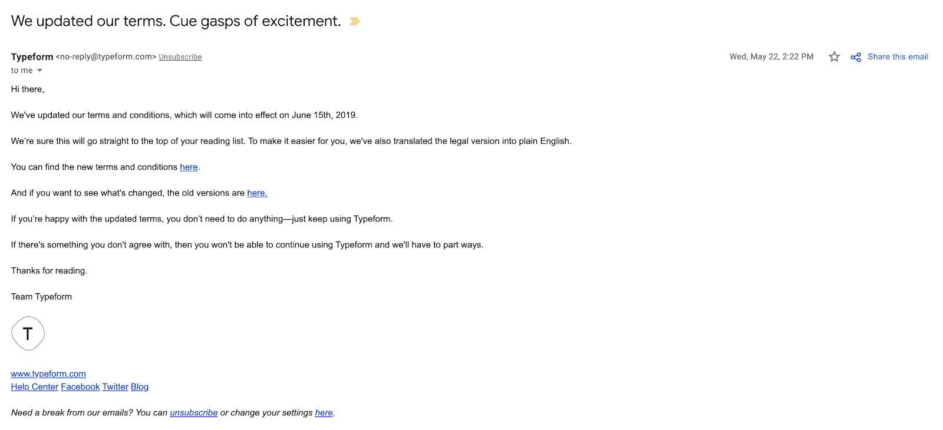Screen dimensions: 943x430
Task: Click the Typeform sender name
Action: (x=32, y=57)
